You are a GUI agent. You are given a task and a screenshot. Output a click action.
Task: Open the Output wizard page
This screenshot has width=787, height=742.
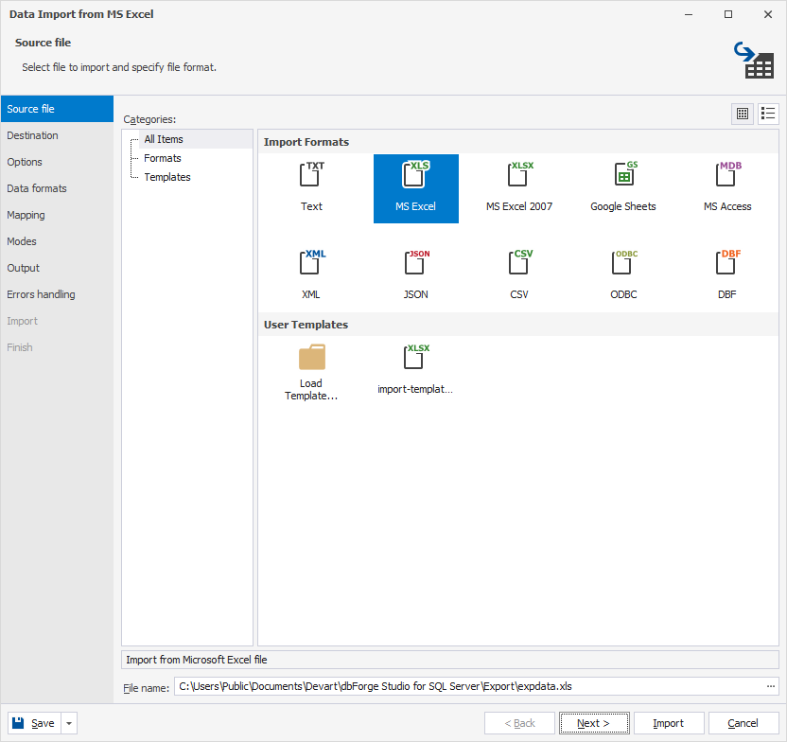(x=57, y=268)
